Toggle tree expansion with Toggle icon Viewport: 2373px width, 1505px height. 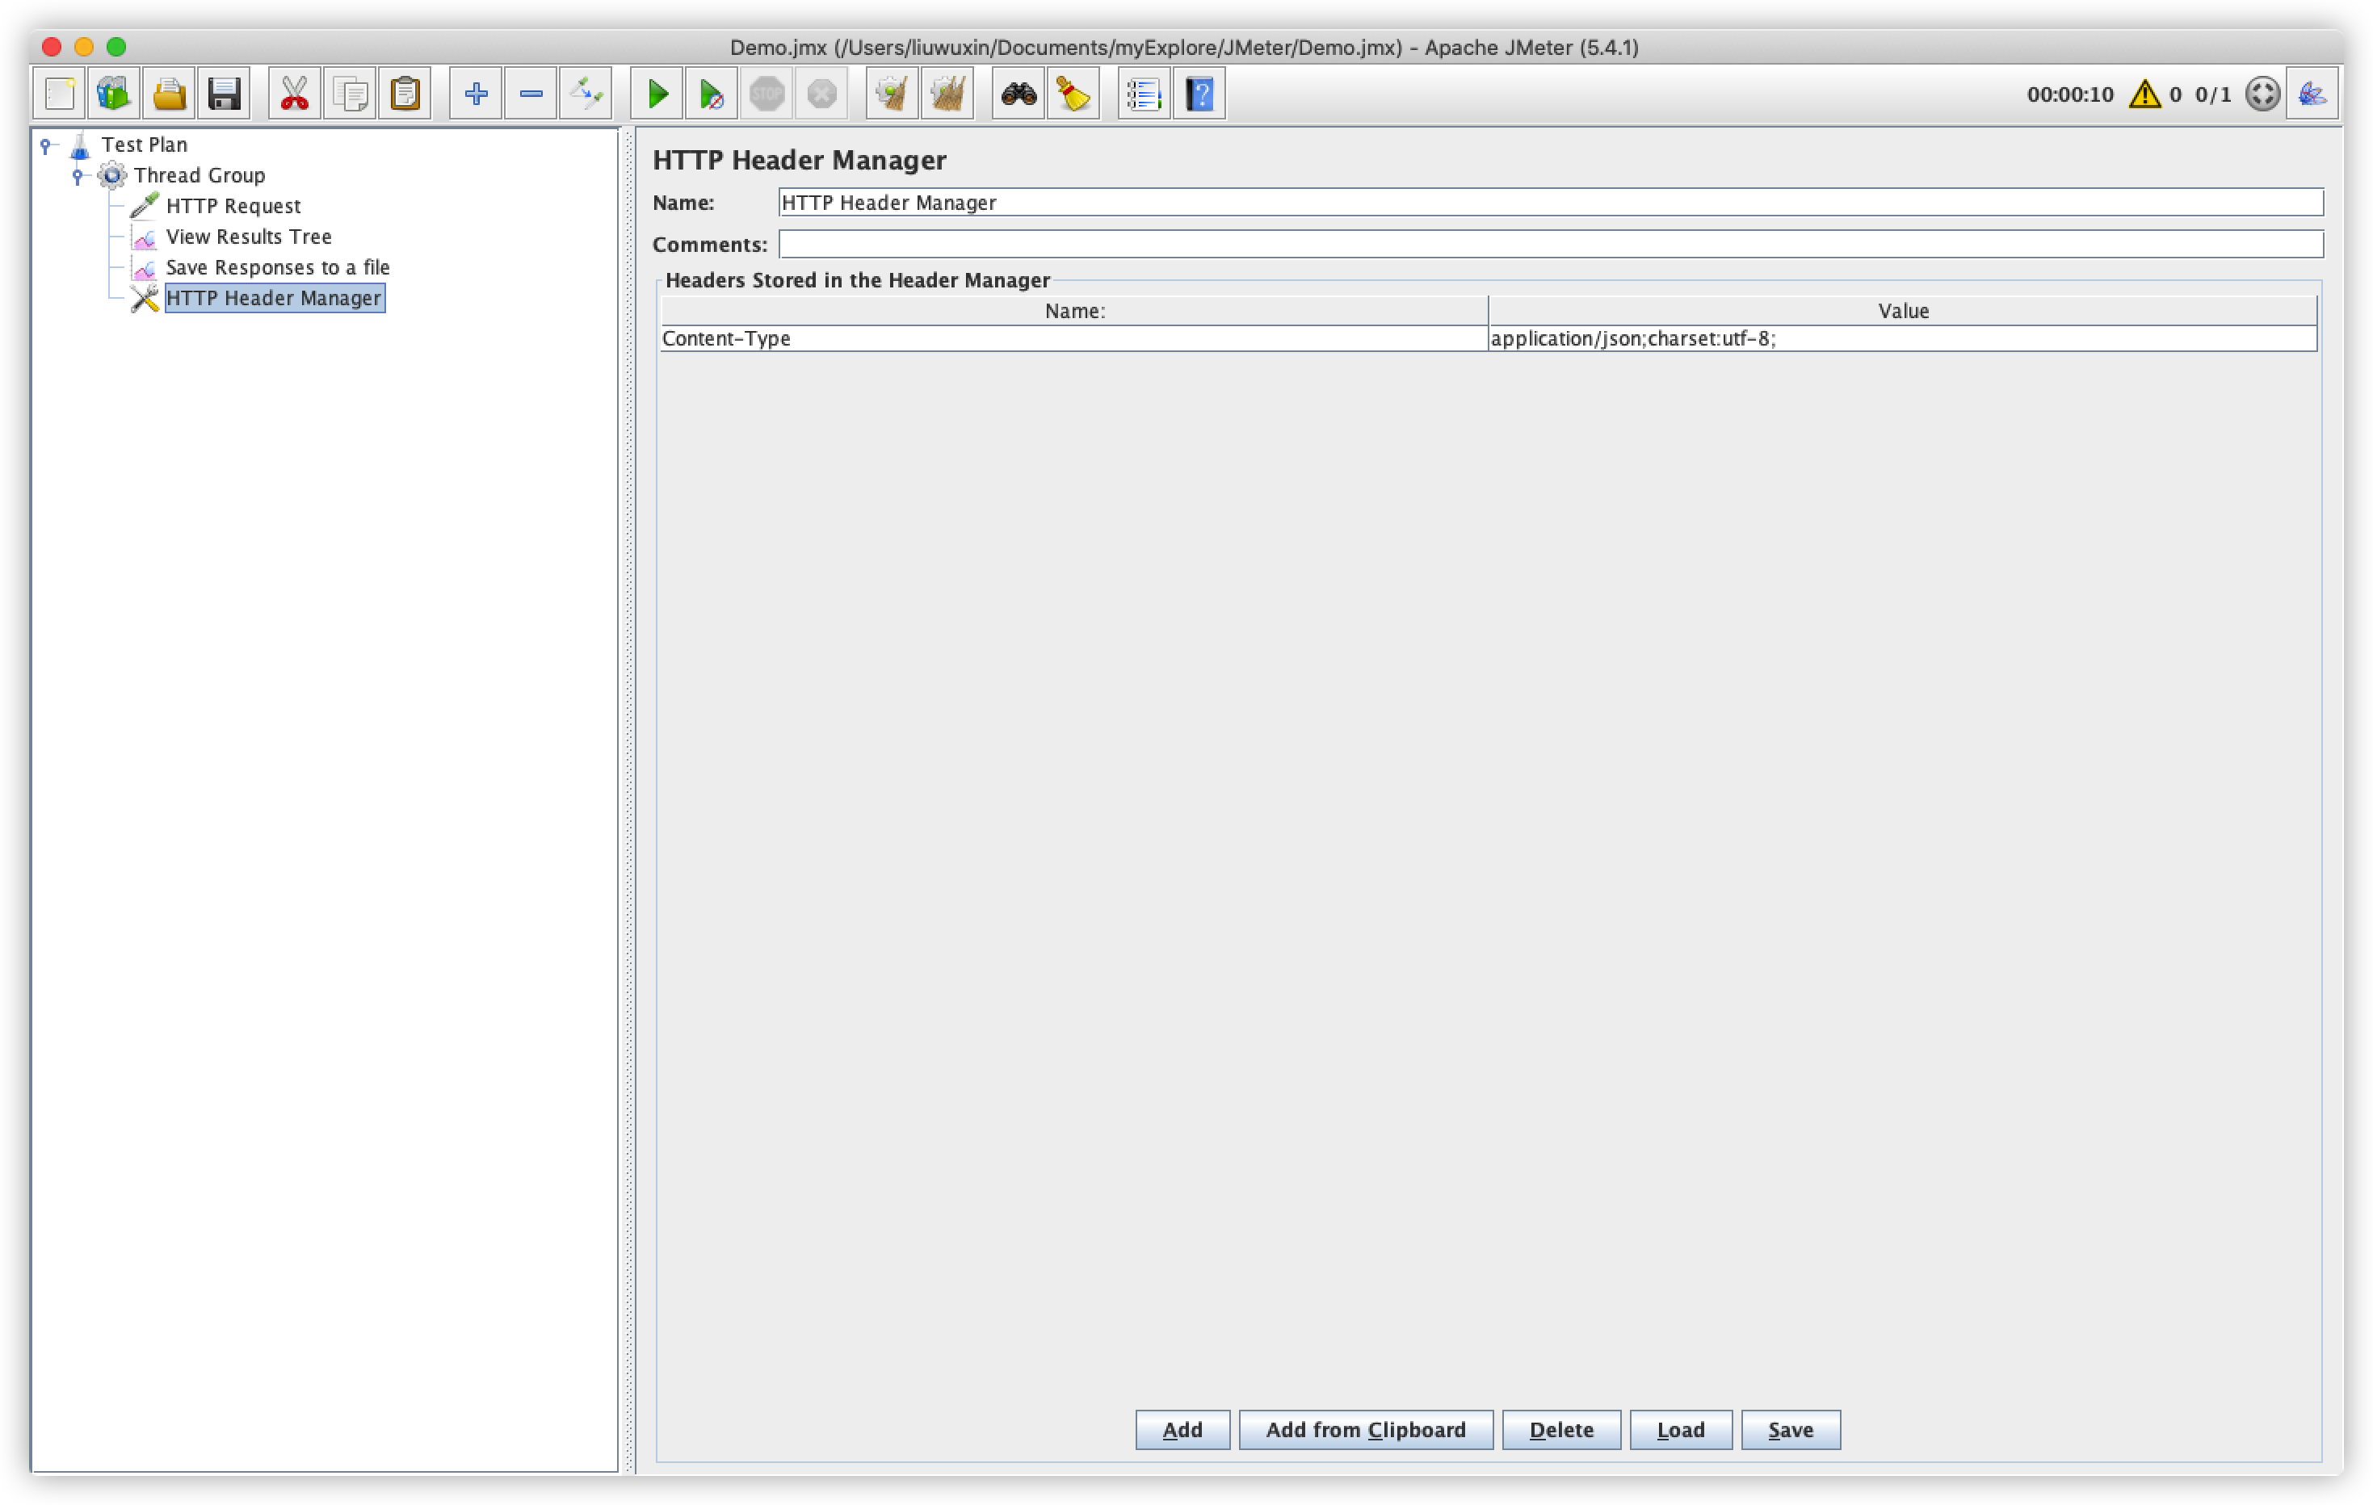click(x=586, y=94)
